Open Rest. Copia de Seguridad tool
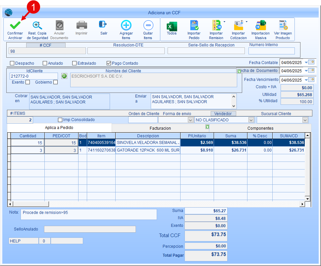Screen dimensions: 321x266 [x=37, y=25]
